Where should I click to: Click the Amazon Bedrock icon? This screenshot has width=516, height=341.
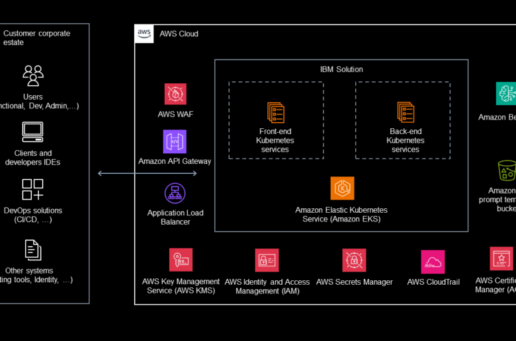(506, 94)
